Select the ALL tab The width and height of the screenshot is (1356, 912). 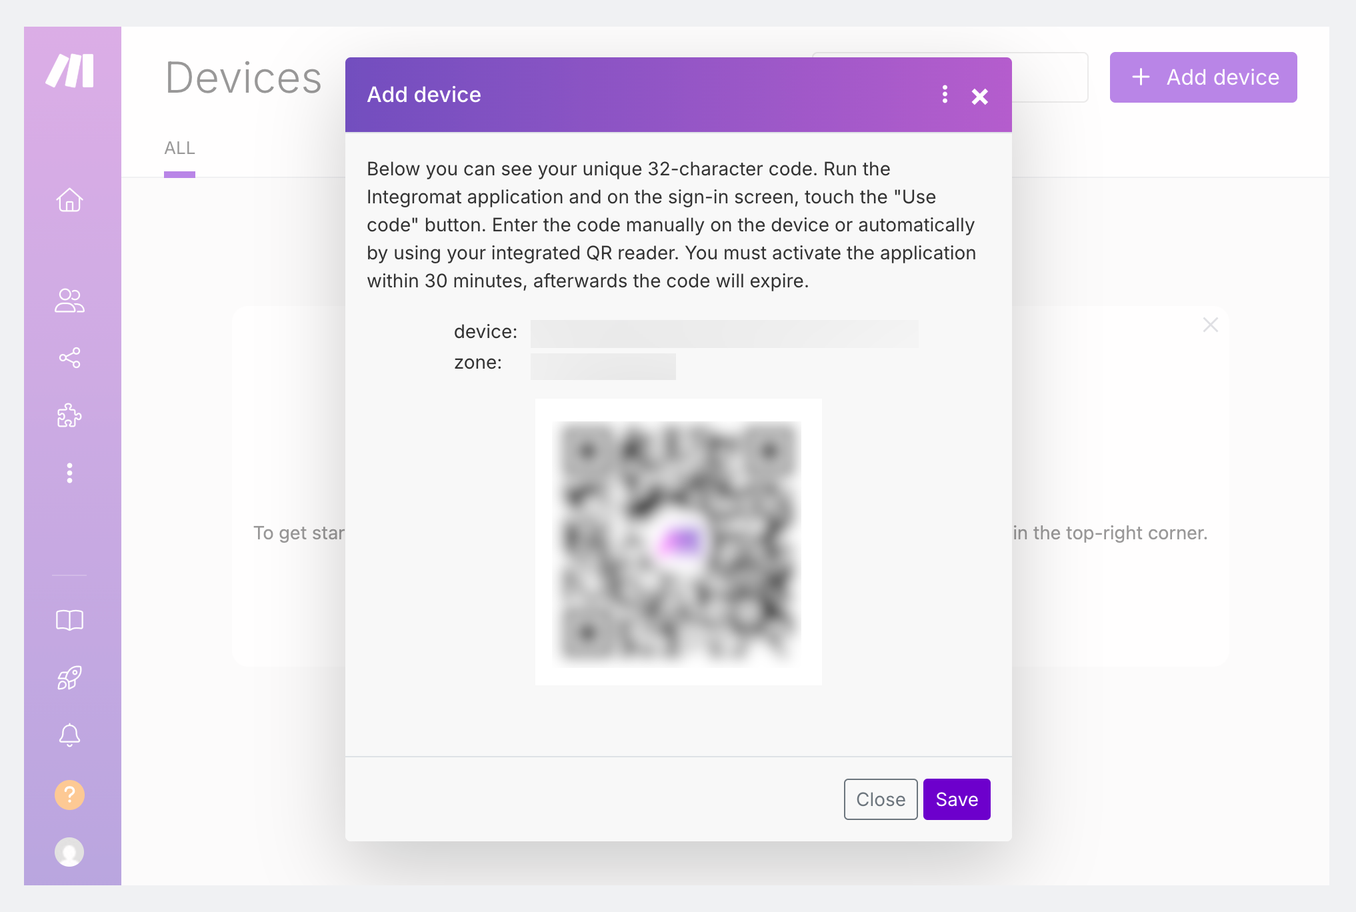tap(179, 148)
